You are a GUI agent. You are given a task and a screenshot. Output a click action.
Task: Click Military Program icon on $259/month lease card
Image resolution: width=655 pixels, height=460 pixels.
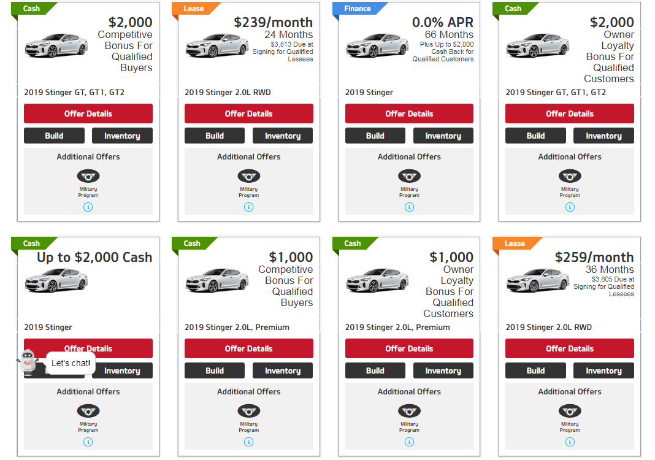(x=570, y=412)
